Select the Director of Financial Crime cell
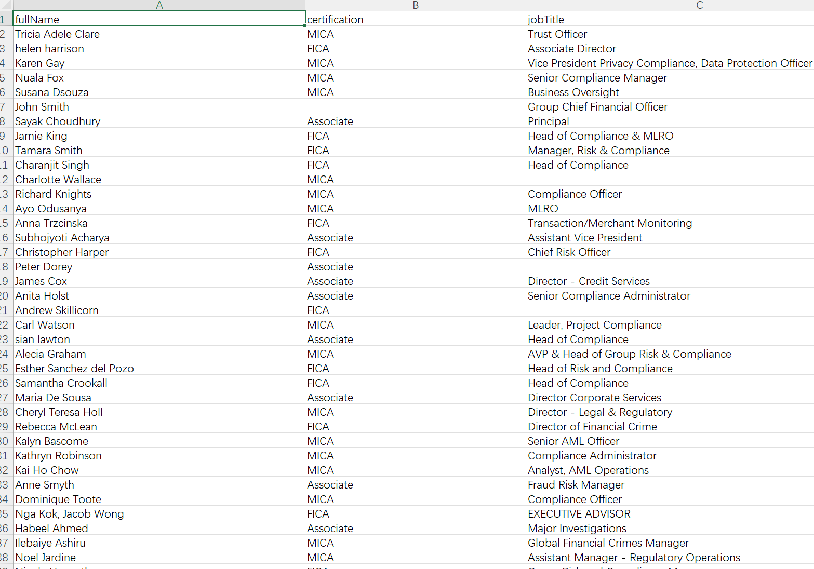 click(670, 426)
